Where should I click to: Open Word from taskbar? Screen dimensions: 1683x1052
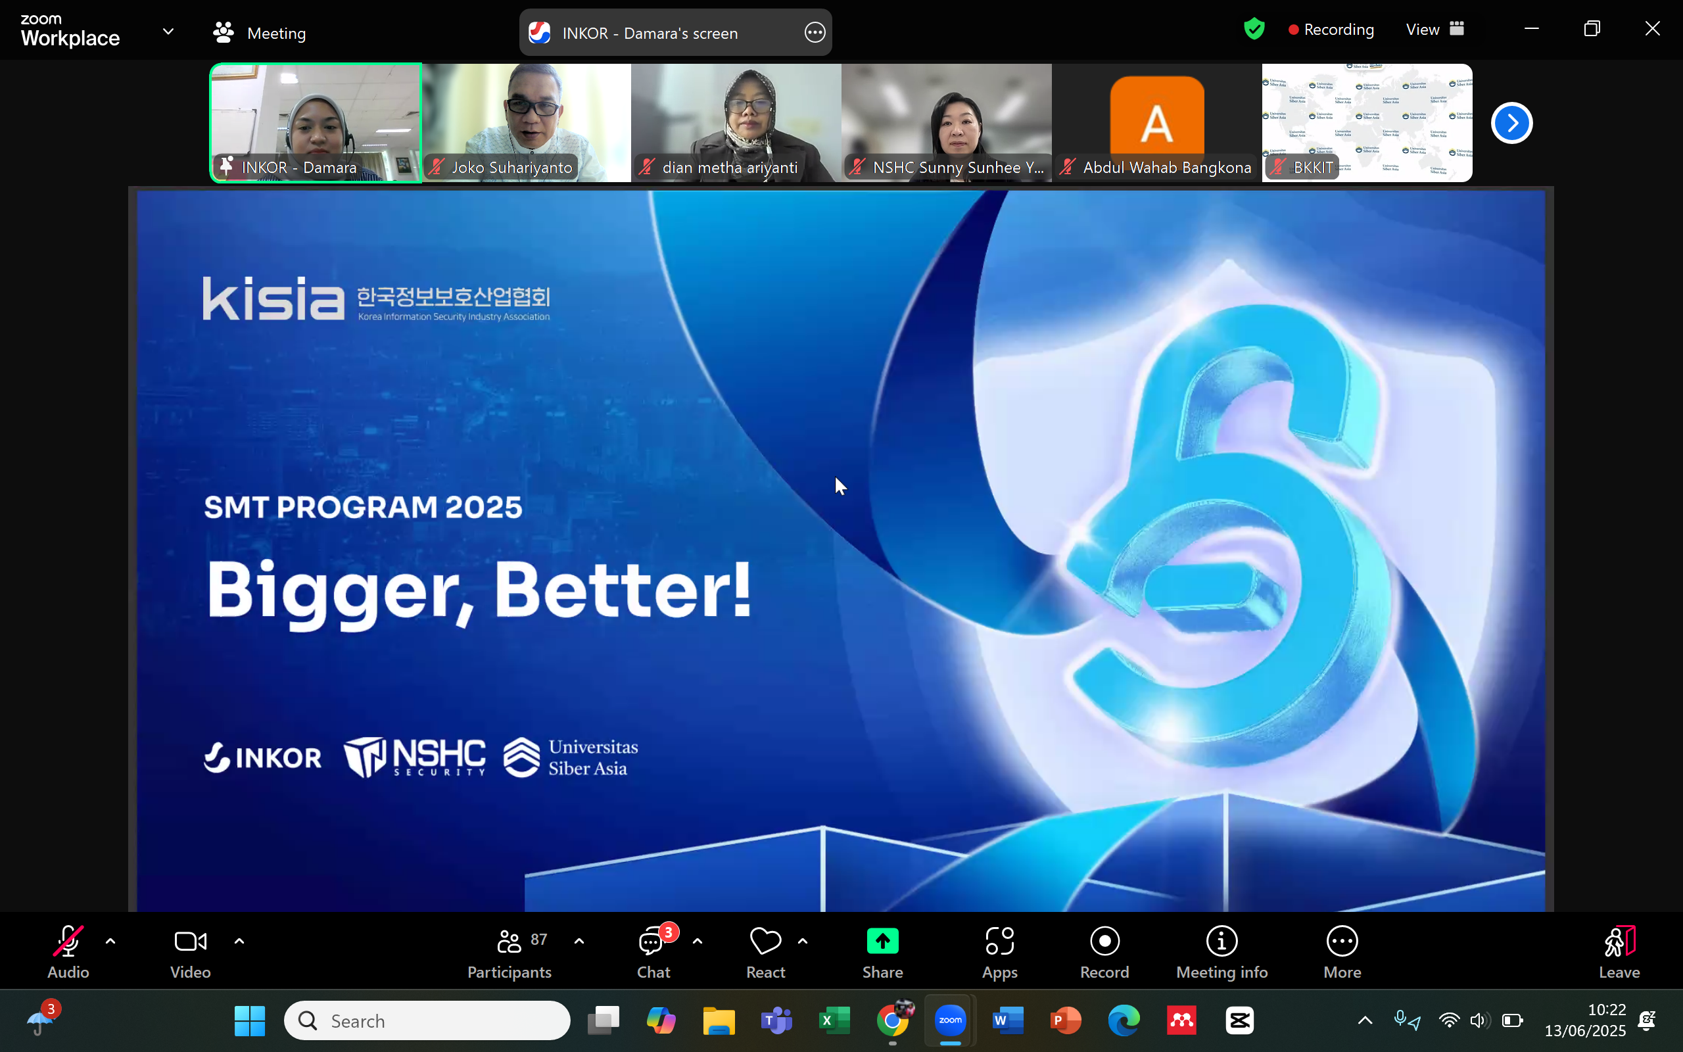point(1008,1020)
